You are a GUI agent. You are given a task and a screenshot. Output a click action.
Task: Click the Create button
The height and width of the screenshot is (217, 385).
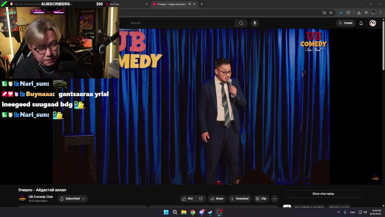tap(345, 23)
